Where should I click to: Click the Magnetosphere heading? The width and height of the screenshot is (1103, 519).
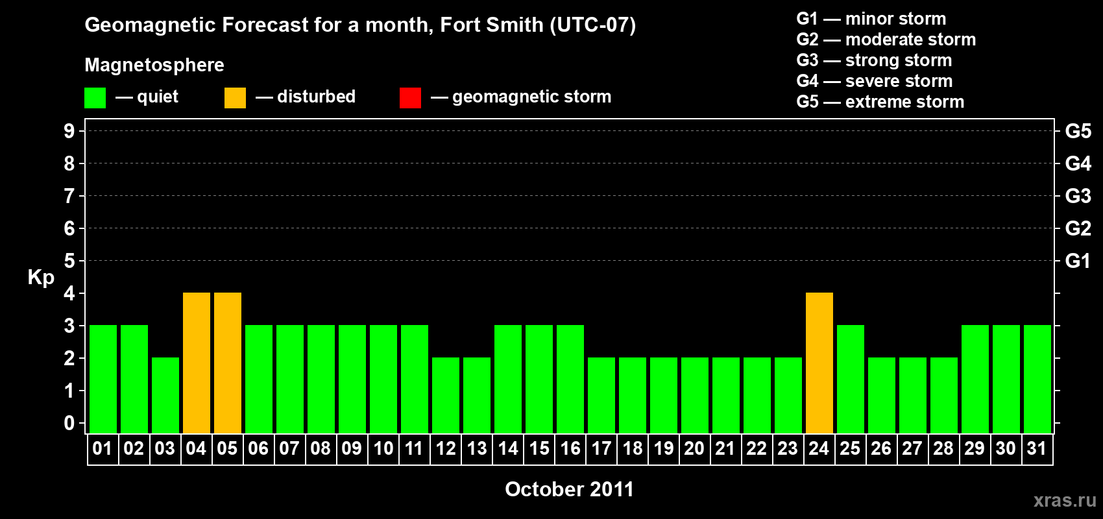(x=154, y=65)
